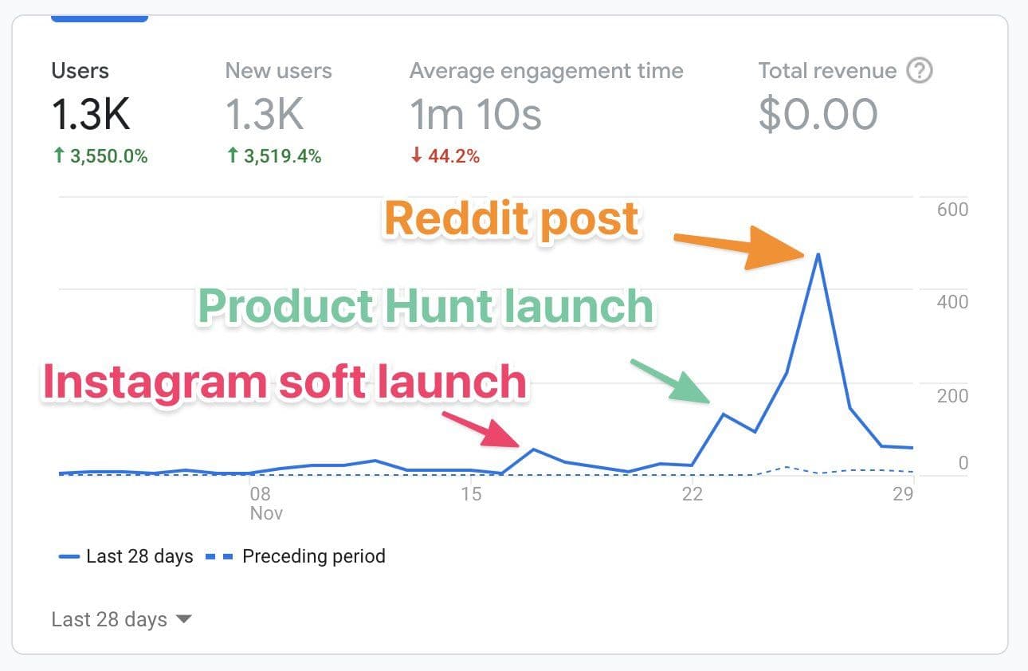Click the Last 28 days date range label
Screen dimensions: 1028x671
tap(109, 619)
